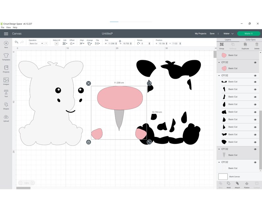
Task: Open the View menu
Action: click(x=8, y=27)
